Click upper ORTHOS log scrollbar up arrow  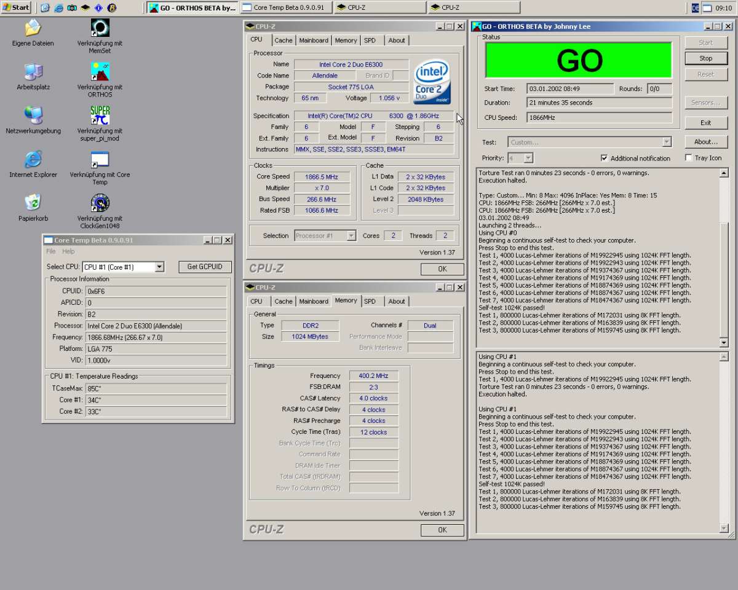(x=724, y=173)
